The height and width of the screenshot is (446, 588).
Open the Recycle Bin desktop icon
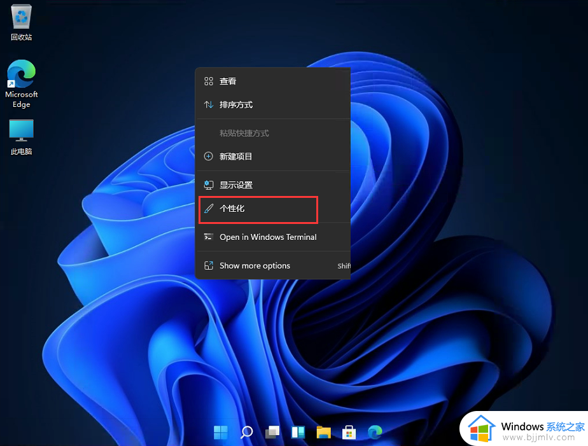22,22
